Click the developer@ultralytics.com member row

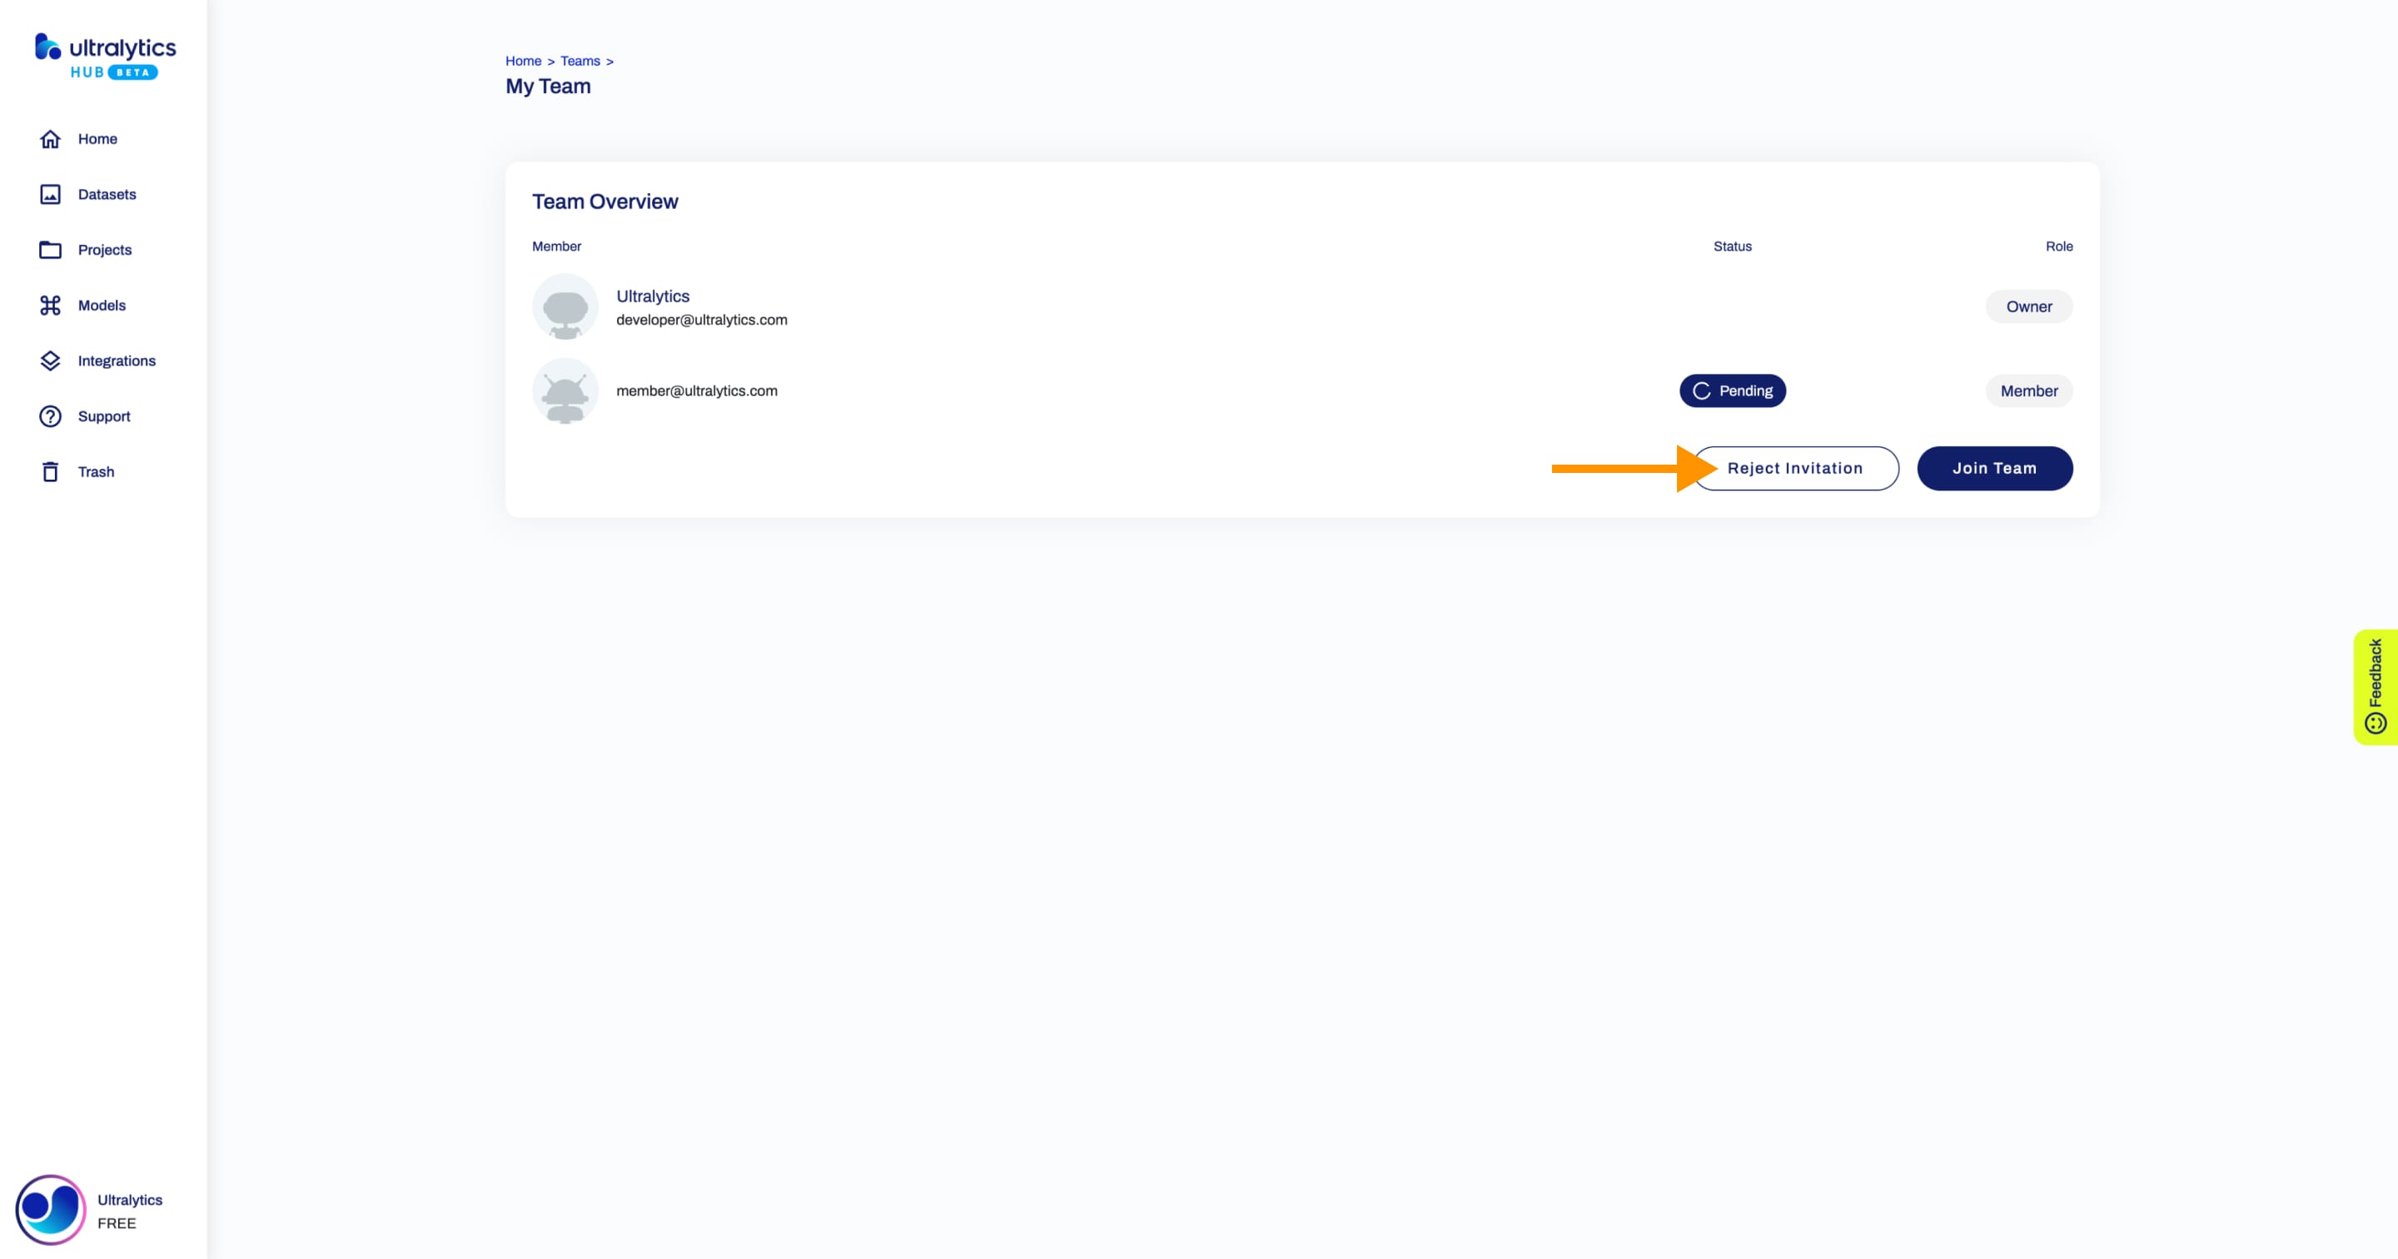coord(1301,306)
